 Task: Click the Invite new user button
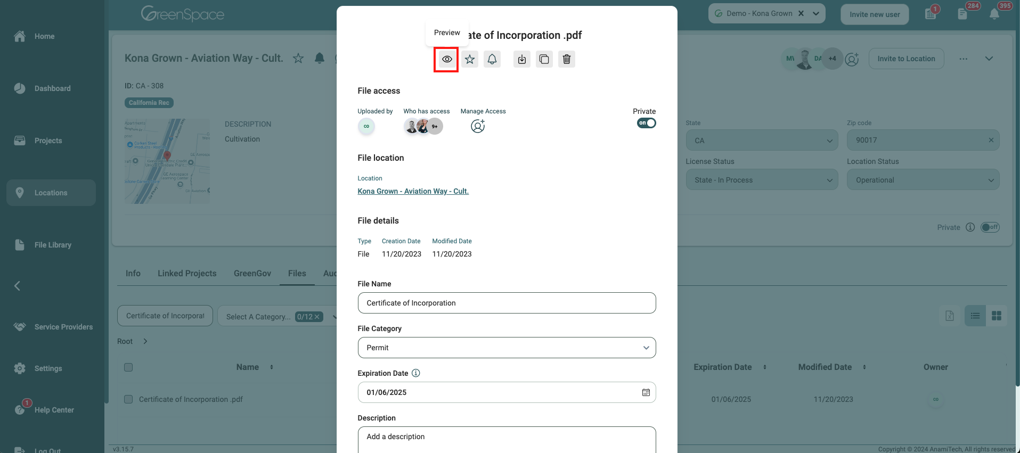pyautogui.click(x=875, y=14)
